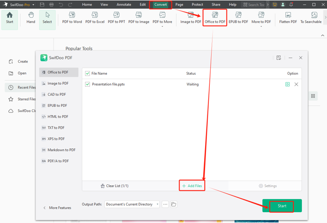This screenshot has width=327, height=223.
Task: Activate the Select tool
Action: (x=47, y=20)
